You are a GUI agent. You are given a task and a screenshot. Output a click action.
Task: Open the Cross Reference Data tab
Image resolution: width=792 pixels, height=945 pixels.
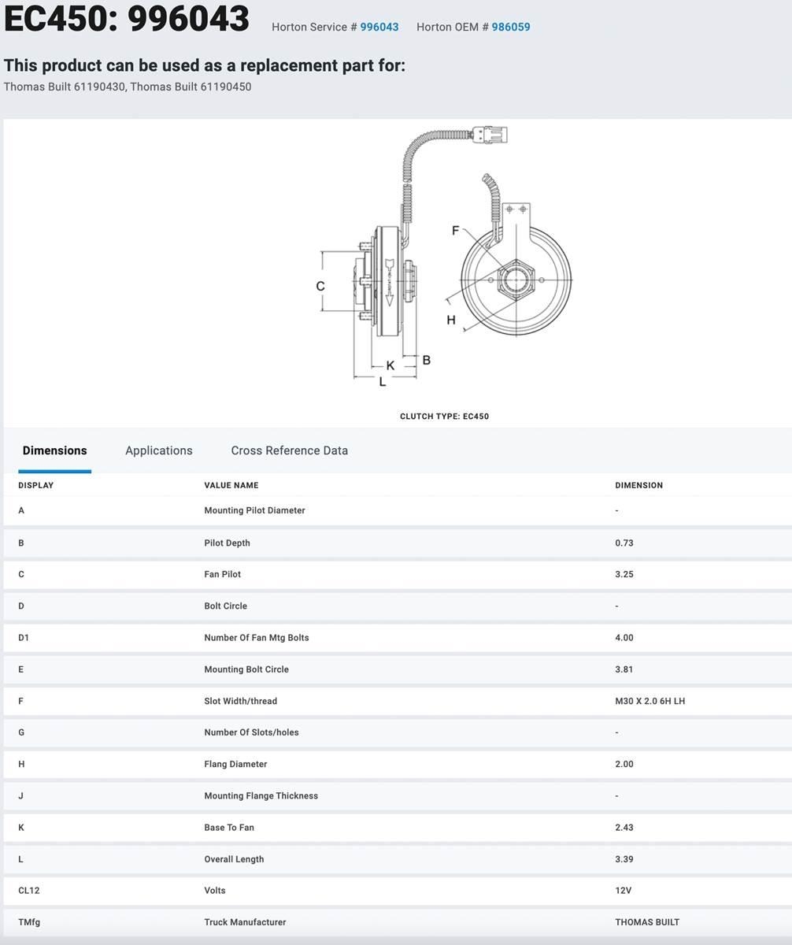coord(289,450)
